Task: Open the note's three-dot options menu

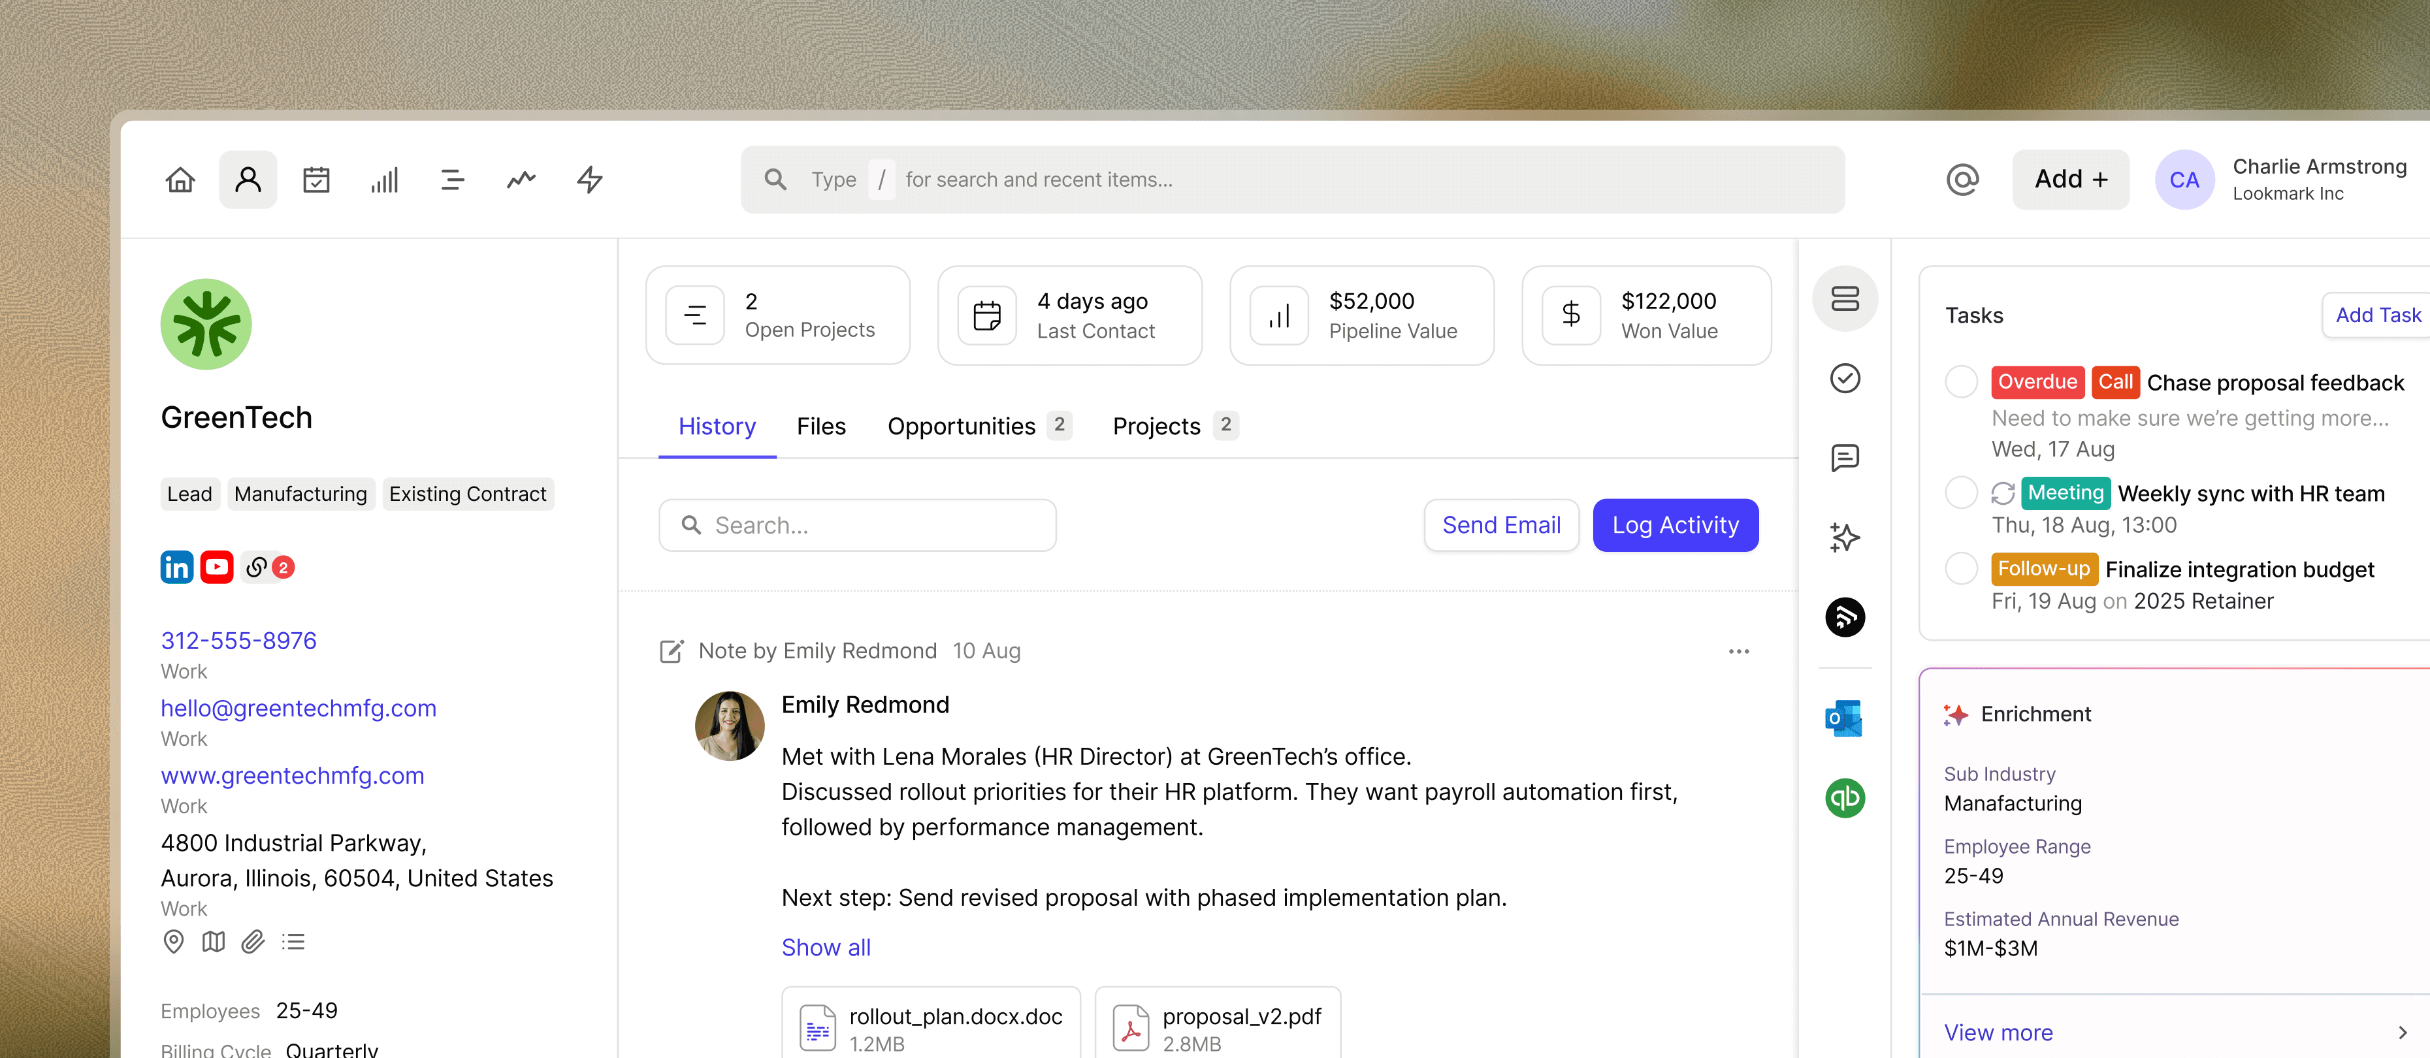Action: pos(1740,650)
